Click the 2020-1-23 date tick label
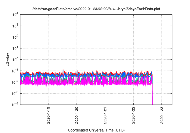The height and width of the screenshot is (133, 190). tap(162, 115)
